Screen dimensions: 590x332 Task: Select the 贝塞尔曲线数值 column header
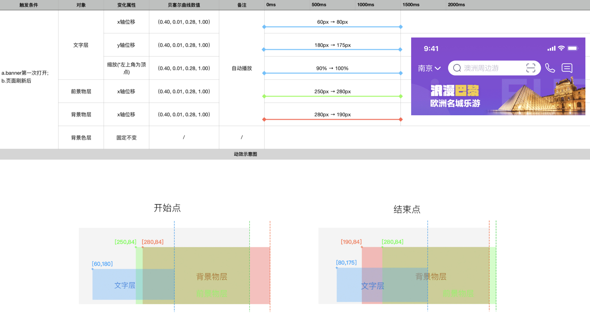point(184,5)
